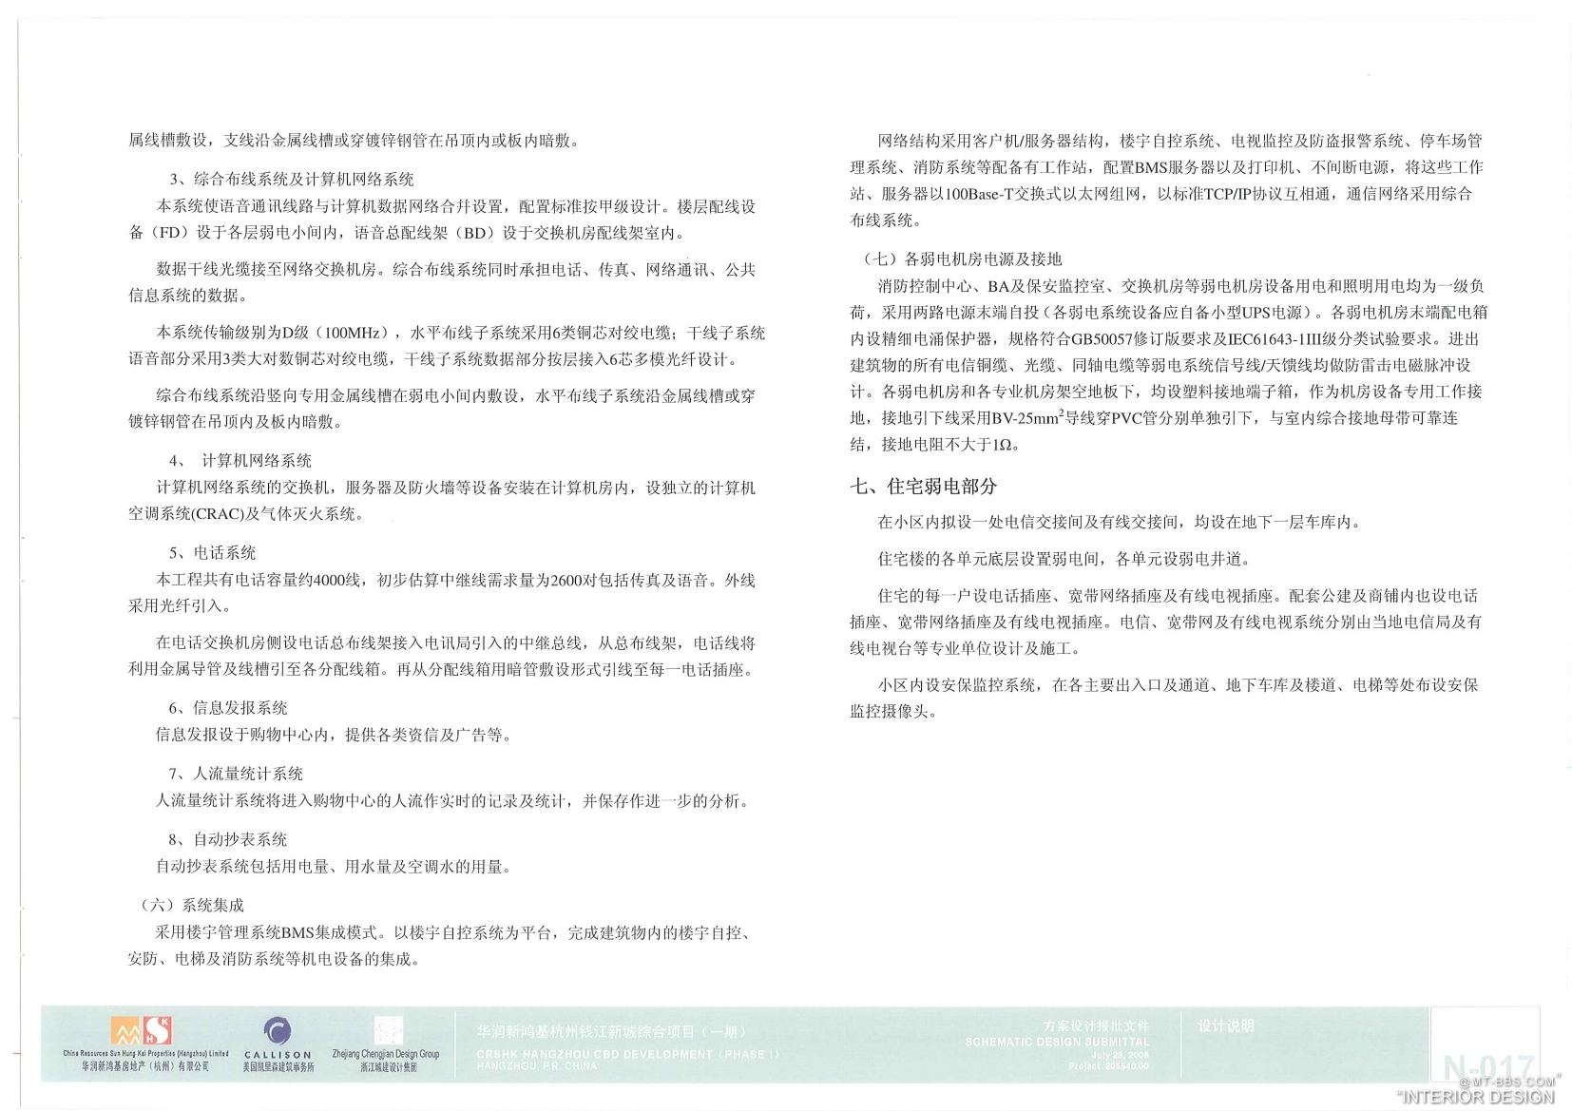Viewport: 1572px width, 1111px height.
Task: Click the footer caption '华润新鸿基房地产（杭州）有限公司'
Action: point(145,1068)
